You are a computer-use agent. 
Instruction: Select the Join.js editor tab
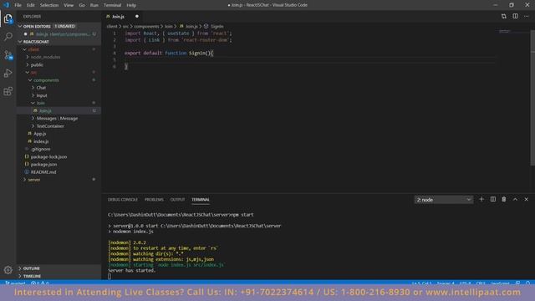pyautogui.click(x=123, y=17)
